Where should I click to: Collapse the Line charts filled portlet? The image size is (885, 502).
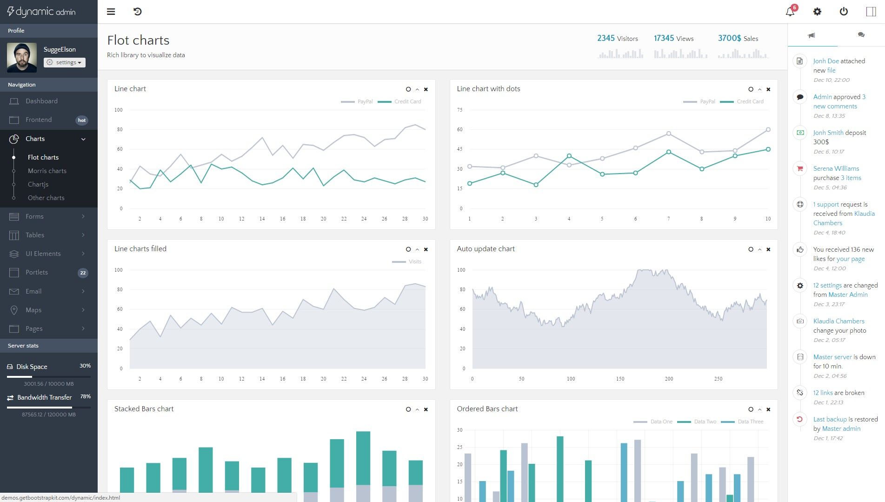[417, 249]
